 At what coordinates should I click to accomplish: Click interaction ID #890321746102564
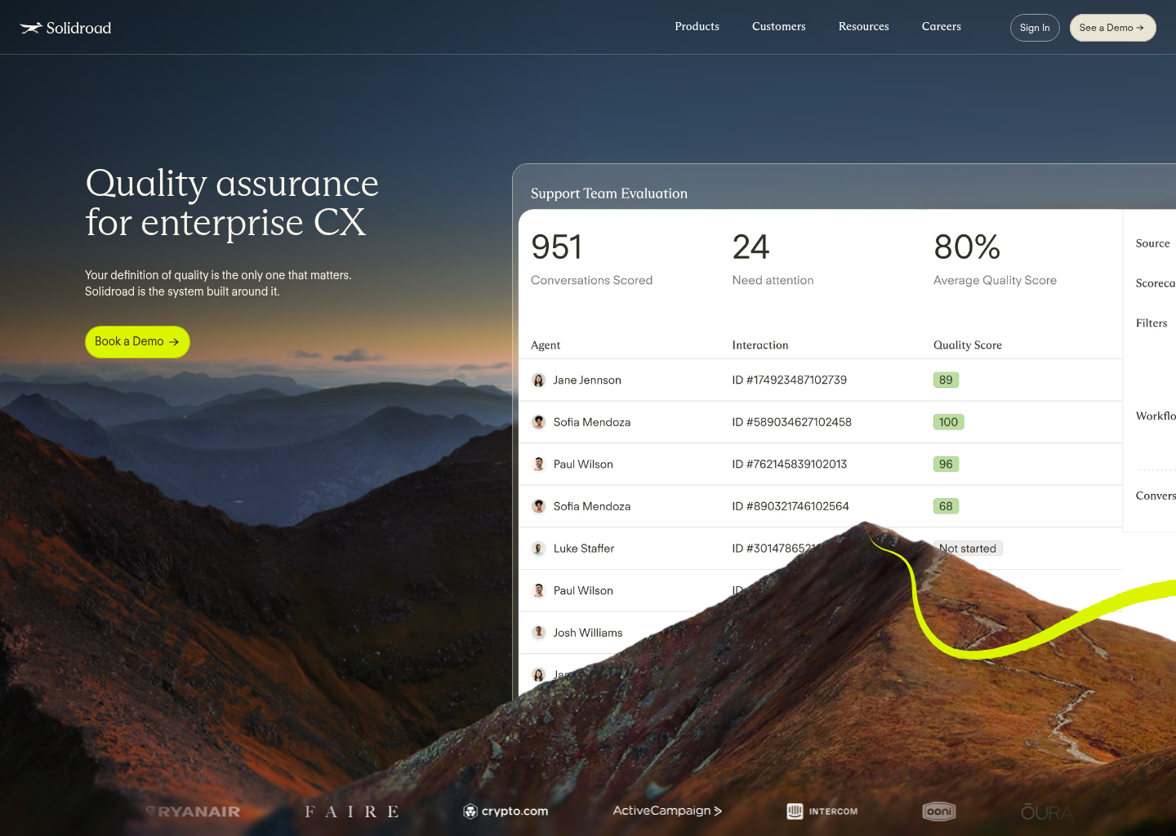pos(791,506)
